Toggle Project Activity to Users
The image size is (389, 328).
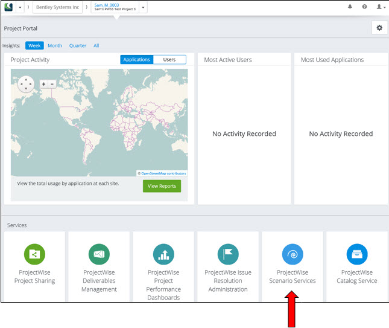(169, 60)
